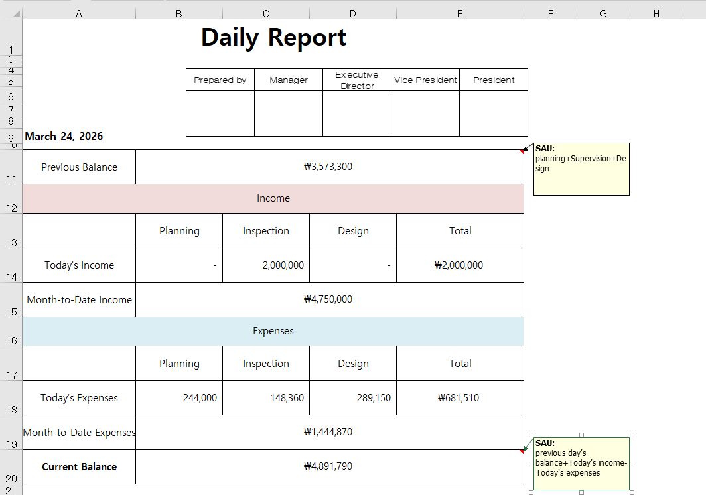Select column E header
Viewport: 706px width, 495px height.
pos(460,13)
